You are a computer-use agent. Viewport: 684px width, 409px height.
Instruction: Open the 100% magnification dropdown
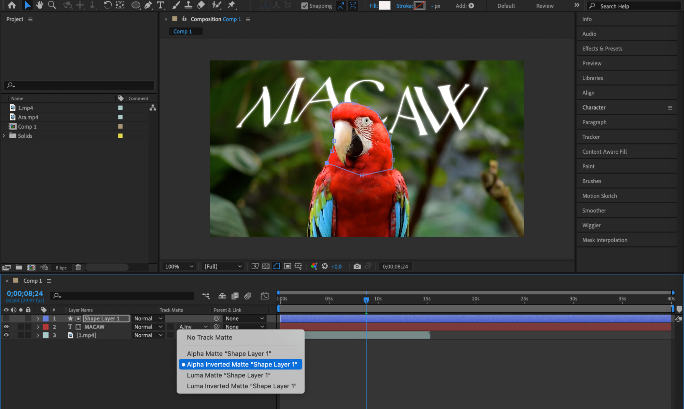(179, 266)
